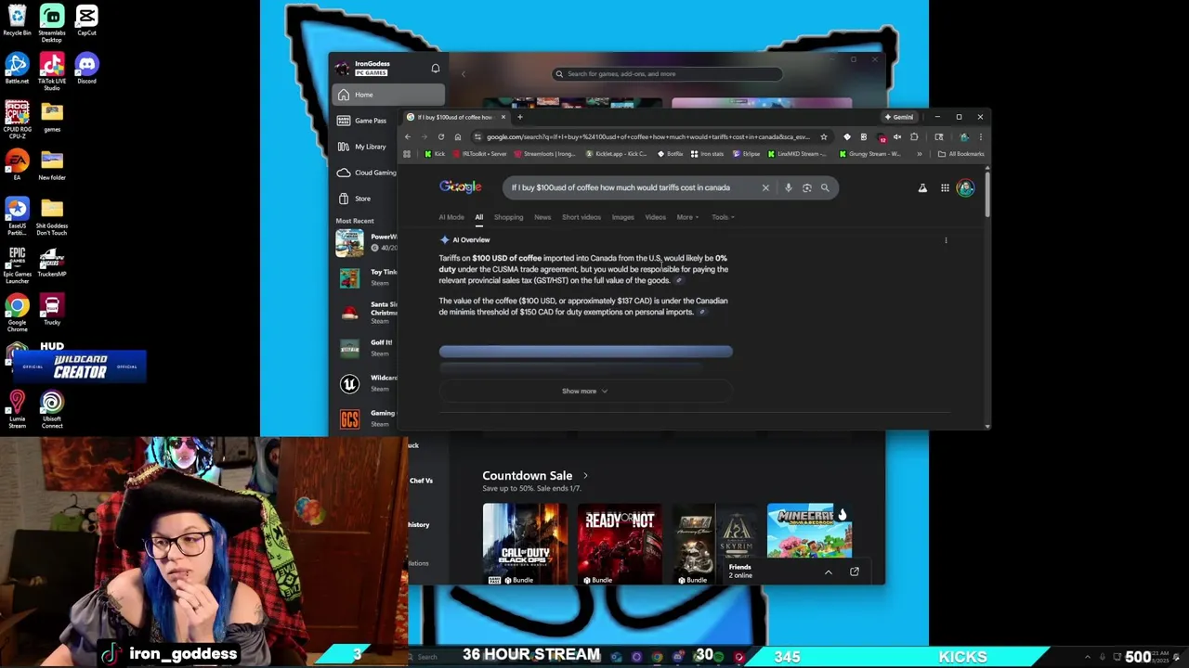The height and width of the screenshot is (668, 1189).
Task: Open the Google Chrome desktop shortcut
Action: pos(17,313)
